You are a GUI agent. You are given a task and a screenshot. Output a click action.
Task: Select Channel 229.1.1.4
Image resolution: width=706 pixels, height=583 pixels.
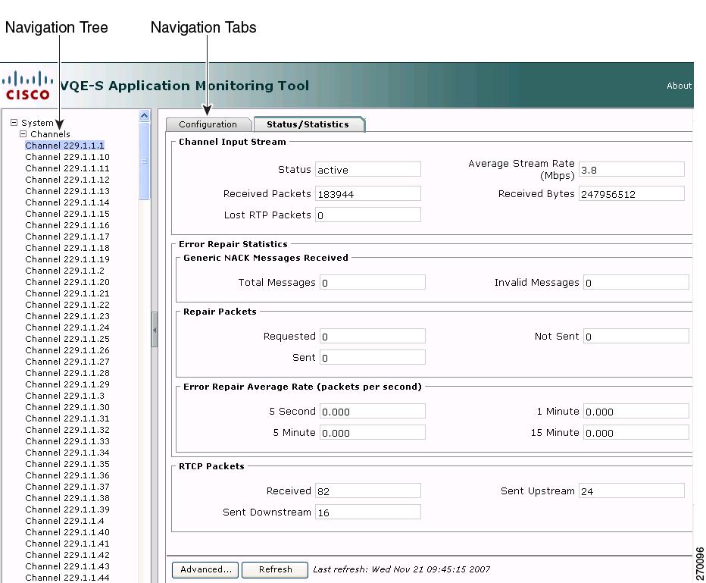[x=65, y=521]
